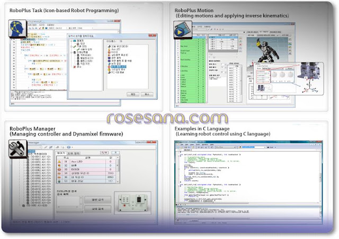
Task: Select [ID:018] AX-12+ in Manager device tree
Action: pyautogui.click(x=41, y=203)
